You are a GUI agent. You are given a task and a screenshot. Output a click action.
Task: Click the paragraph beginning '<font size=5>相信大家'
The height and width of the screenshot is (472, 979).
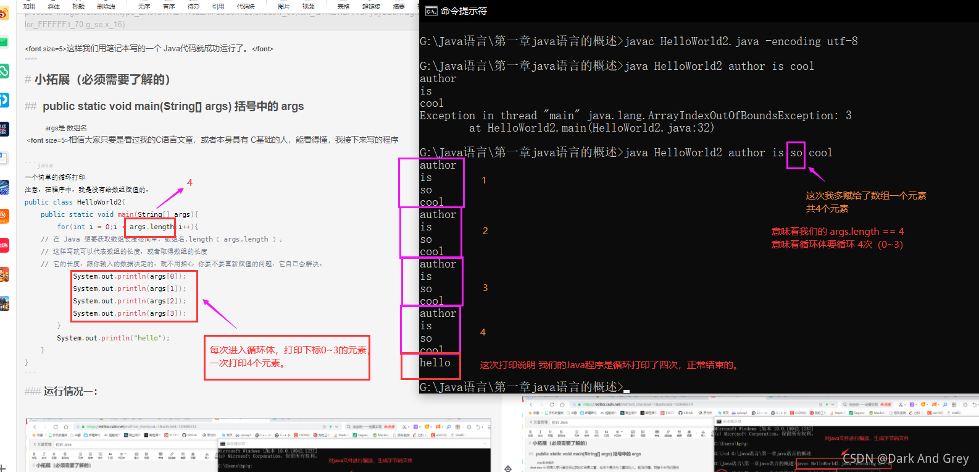(x=213, y=140)
